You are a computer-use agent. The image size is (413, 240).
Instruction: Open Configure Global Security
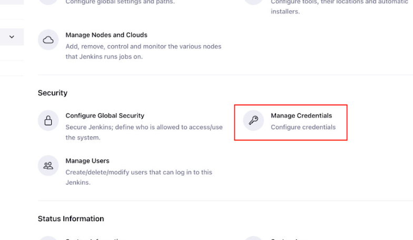(x=105, y=116)
